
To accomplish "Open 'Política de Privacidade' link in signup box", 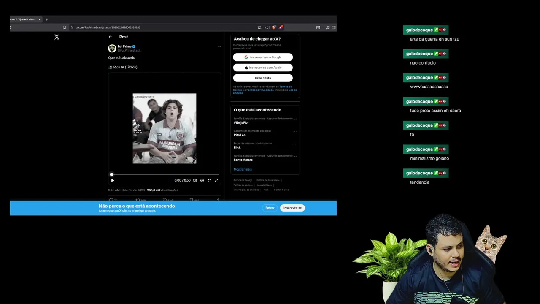I will (260, 90).
